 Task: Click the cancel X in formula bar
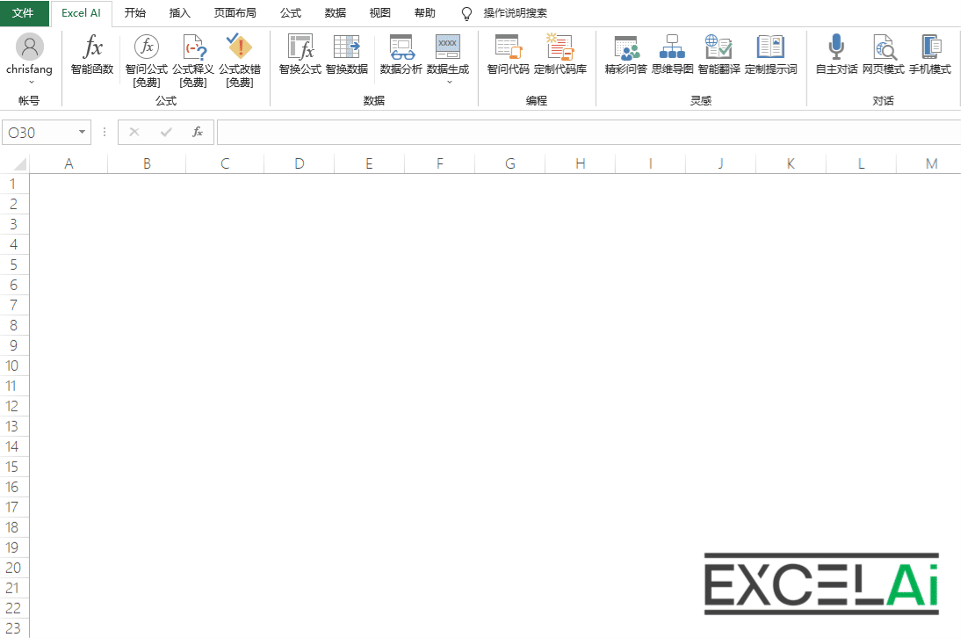click(x=134, y=132)
